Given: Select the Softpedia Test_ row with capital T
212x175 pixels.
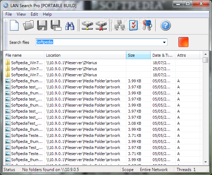Looking at the screenshot, I should [x=103, y=148].
